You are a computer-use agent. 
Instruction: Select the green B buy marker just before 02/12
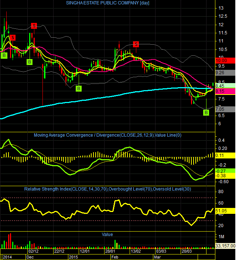tap(30, 62)
